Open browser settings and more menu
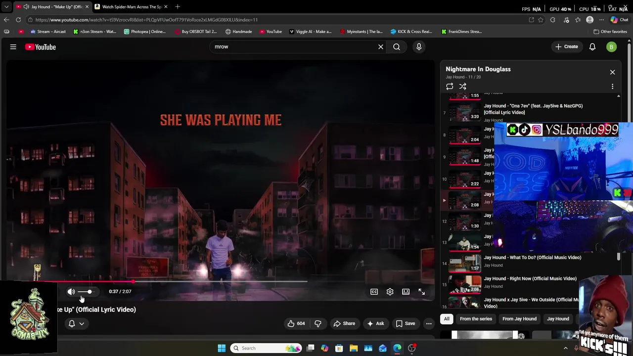 click(x=601, y=20)
